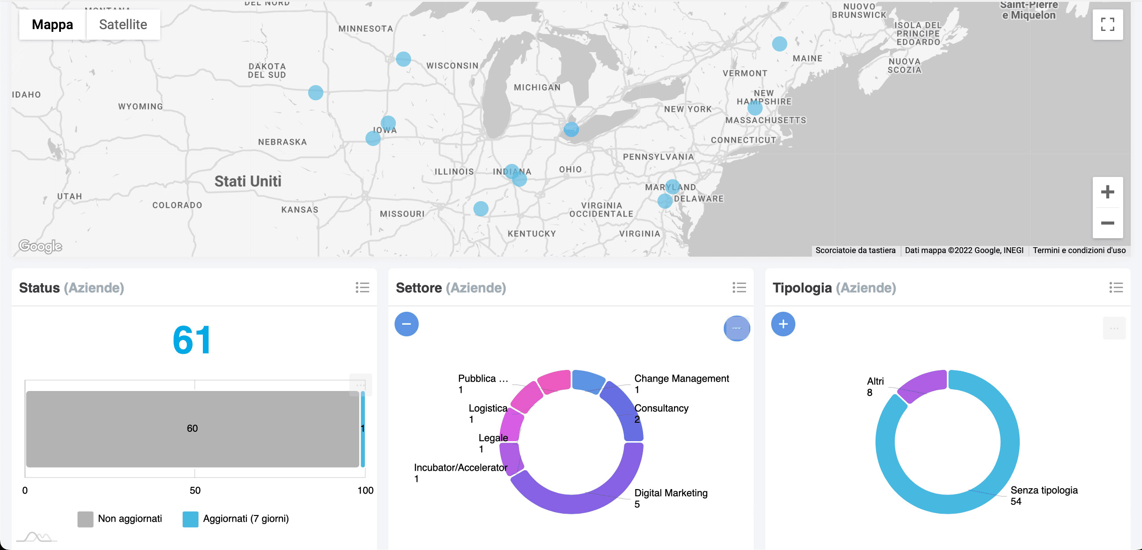Click the chart icon below Status legend
This screenshot has height=550, width=1142.
38,537
